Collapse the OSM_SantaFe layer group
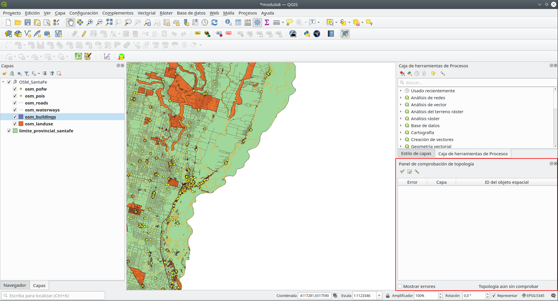558x301 pixels. coord(3,82)
